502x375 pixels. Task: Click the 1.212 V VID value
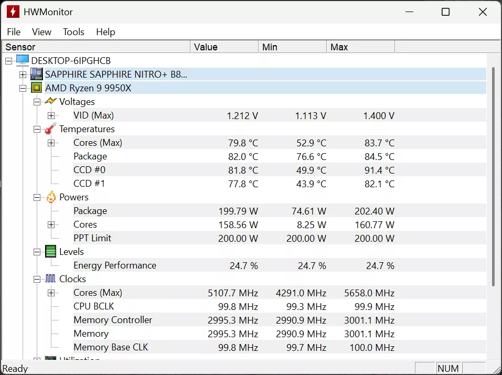242,115
